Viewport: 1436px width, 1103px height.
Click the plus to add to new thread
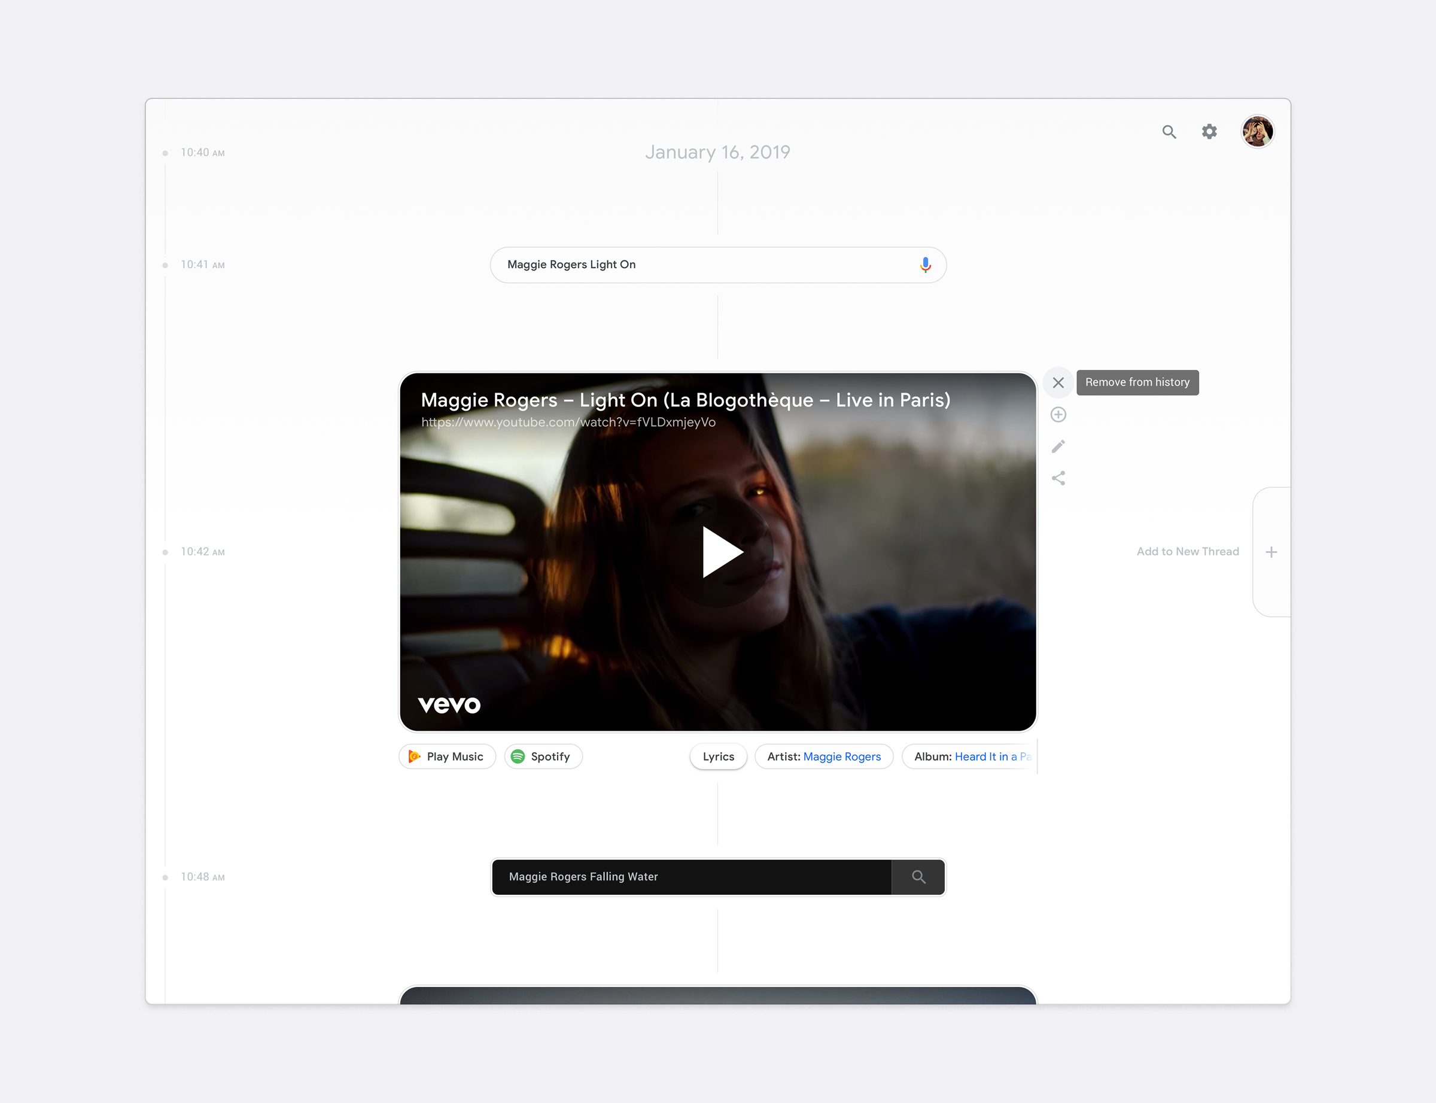coord(1271,552)
